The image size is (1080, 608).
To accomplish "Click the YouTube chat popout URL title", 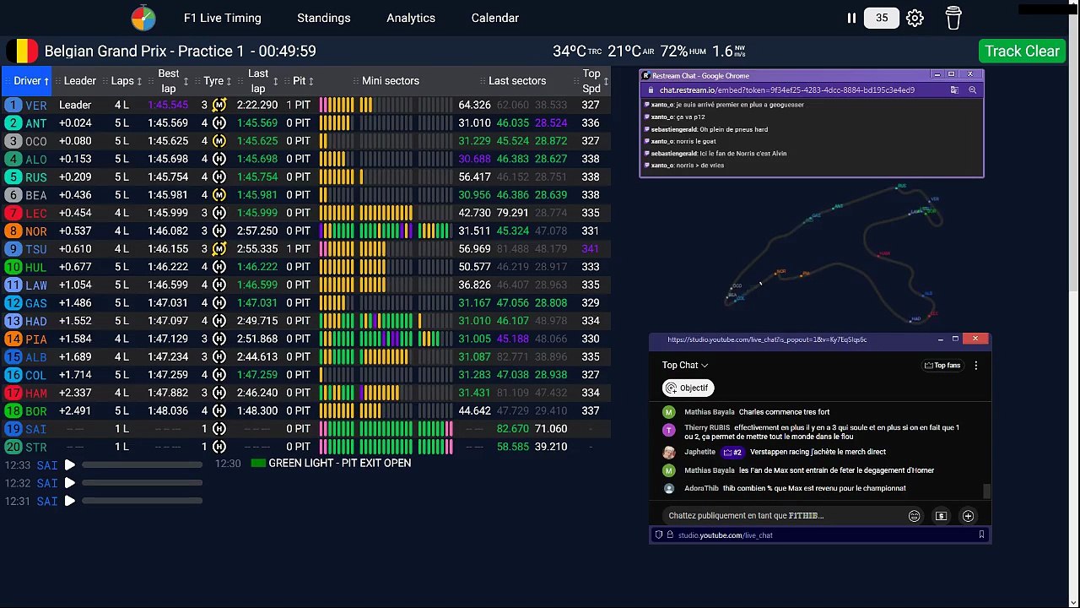I will click(767, 339).
